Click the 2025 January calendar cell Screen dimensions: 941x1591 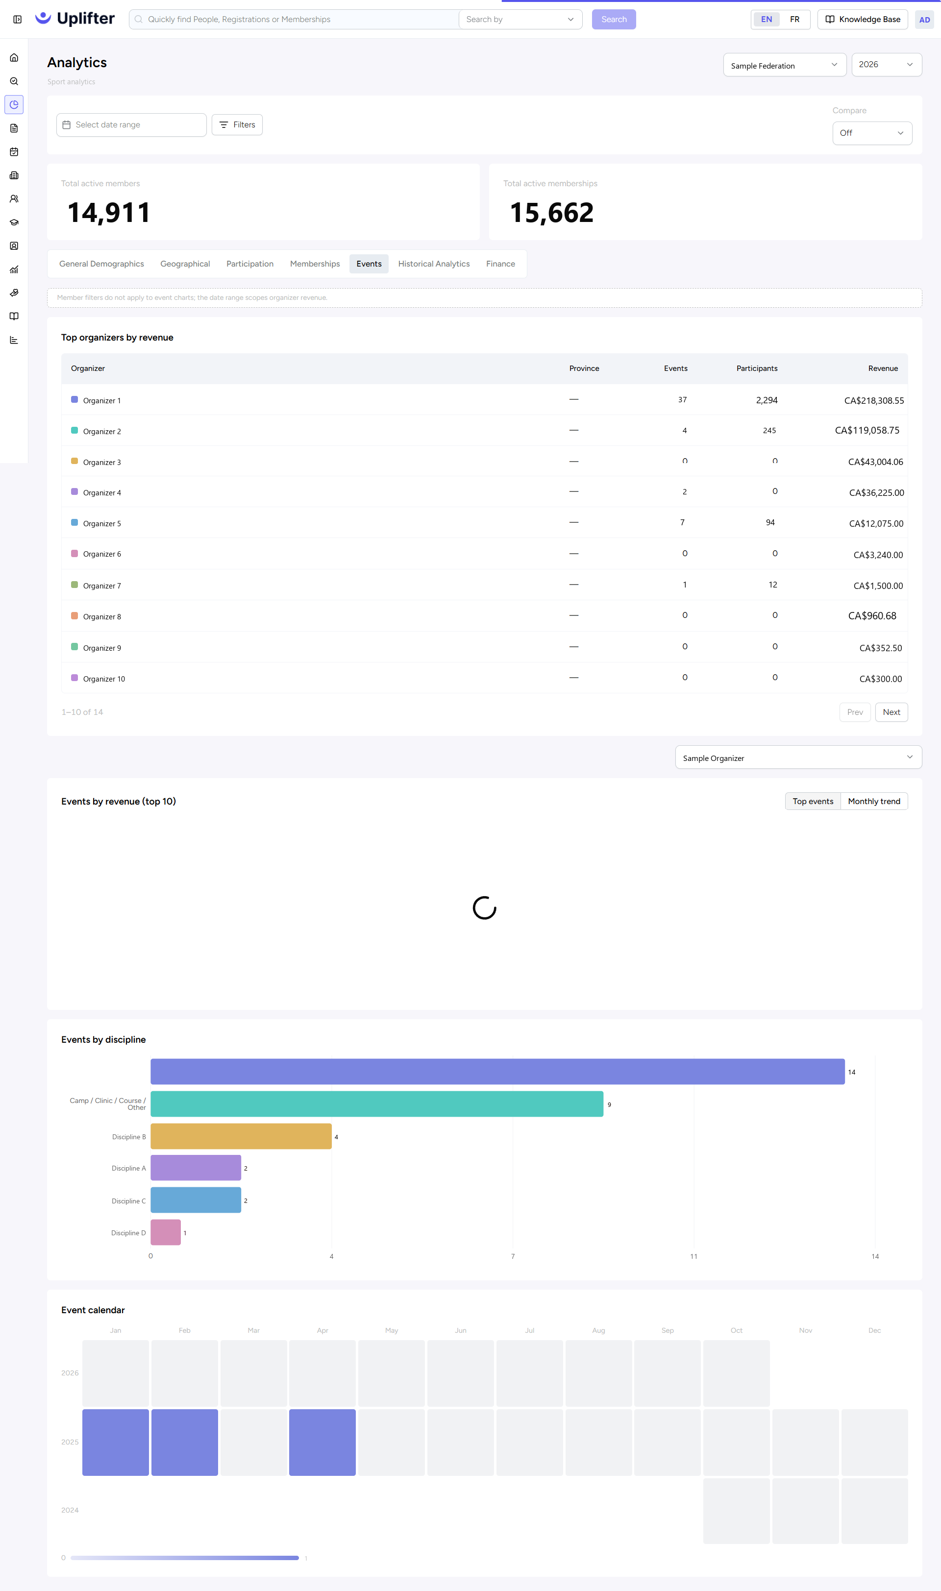(x=115, y=1442)
